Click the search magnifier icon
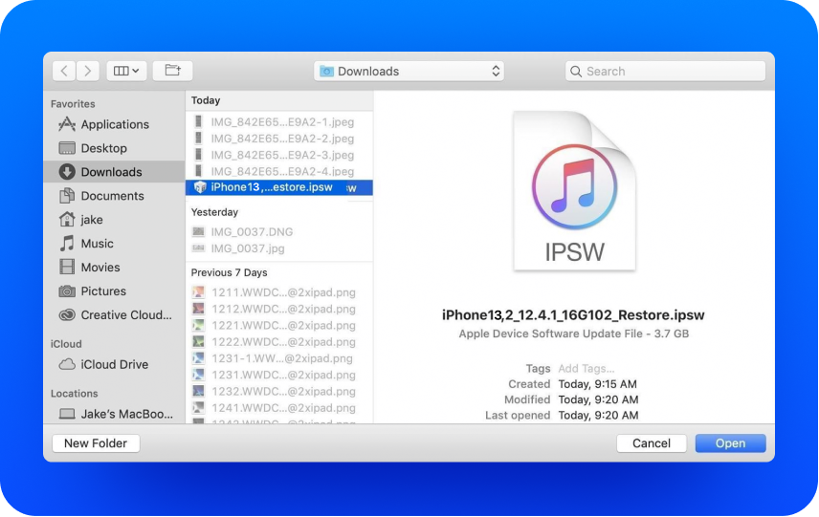819x517 pixels. [576, 72]
